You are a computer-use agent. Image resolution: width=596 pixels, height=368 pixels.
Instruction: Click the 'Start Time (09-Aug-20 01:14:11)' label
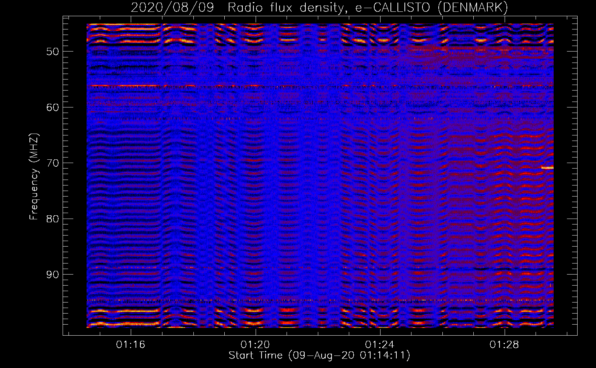(319, 355)
